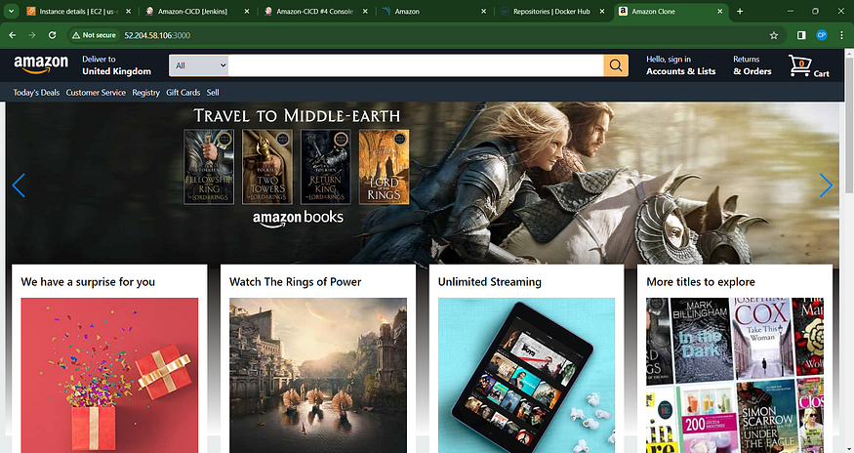
Task: Click 'More titles to explore' heading
Action: (x=701, y=282)
